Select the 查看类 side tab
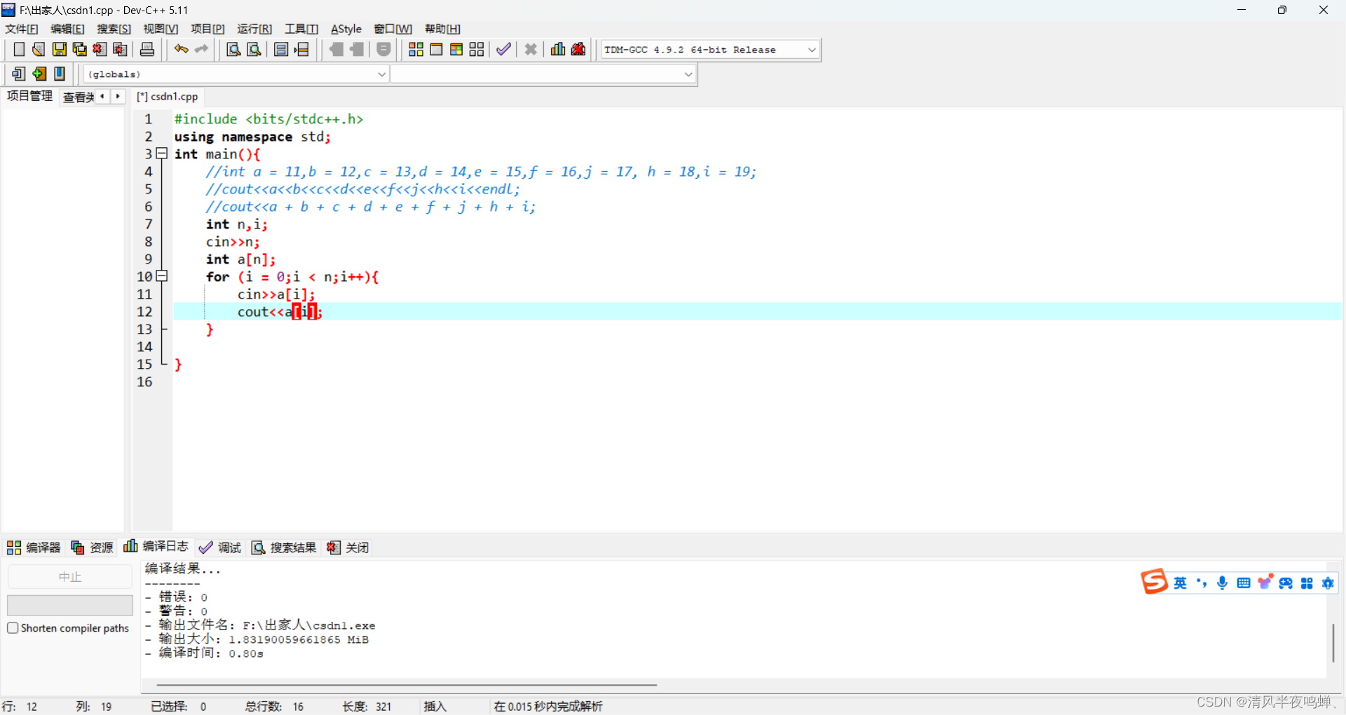1346x715 pixels. coord(78,97)
